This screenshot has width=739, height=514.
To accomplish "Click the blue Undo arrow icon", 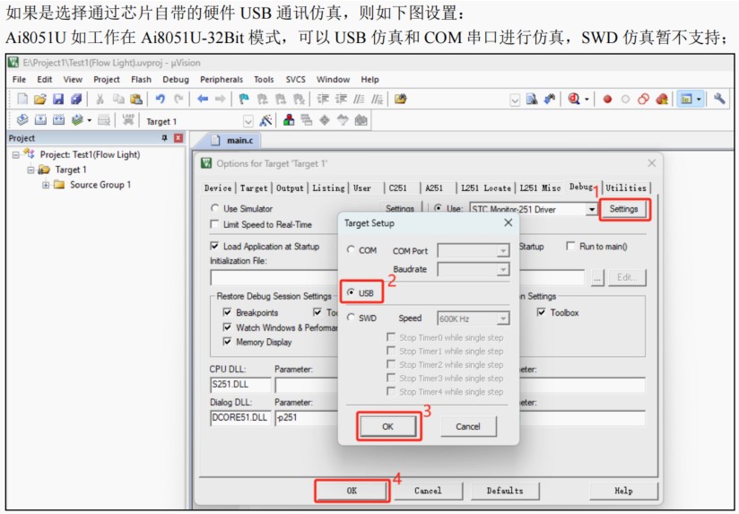I will pos(161,99).
